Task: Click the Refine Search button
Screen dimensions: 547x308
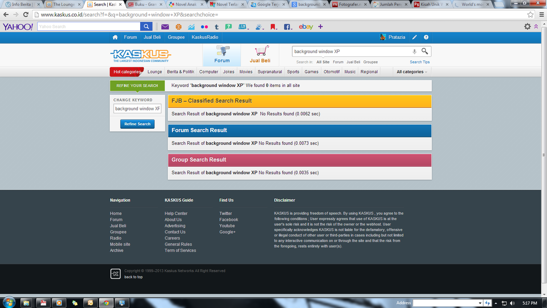Action: pos(137,124)
